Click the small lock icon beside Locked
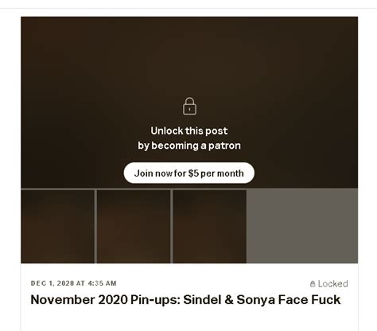This screenshot has height=331, width=377. tap(313, 284)
